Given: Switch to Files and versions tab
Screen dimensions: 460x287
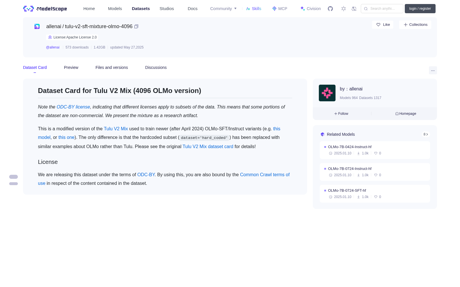Looking at the screenshot, I should click(112, 67).
